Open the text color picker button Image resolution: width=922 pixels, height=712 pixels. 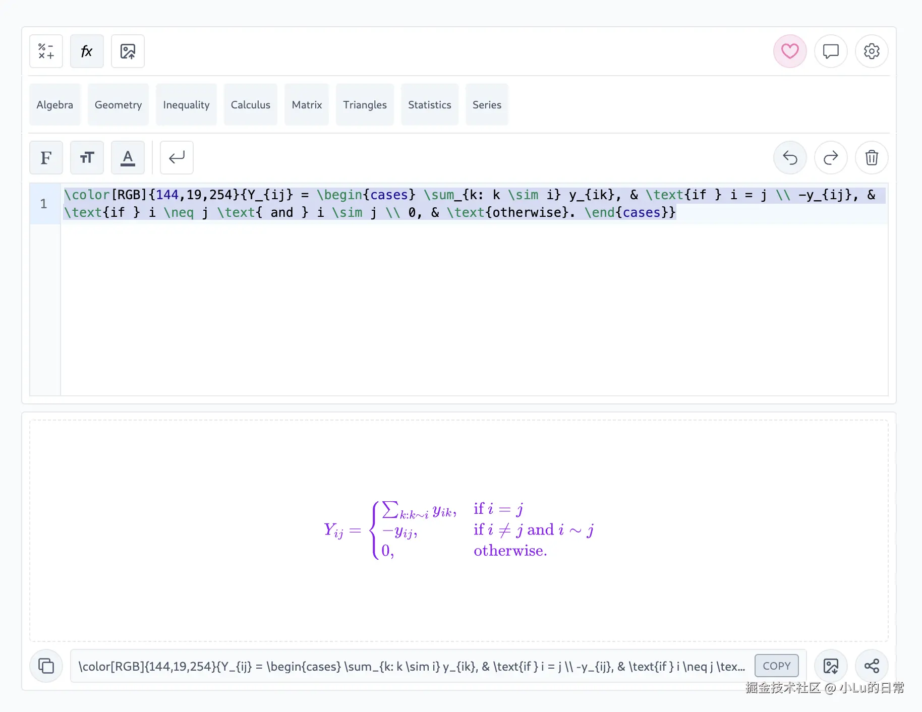click(128, 158)
